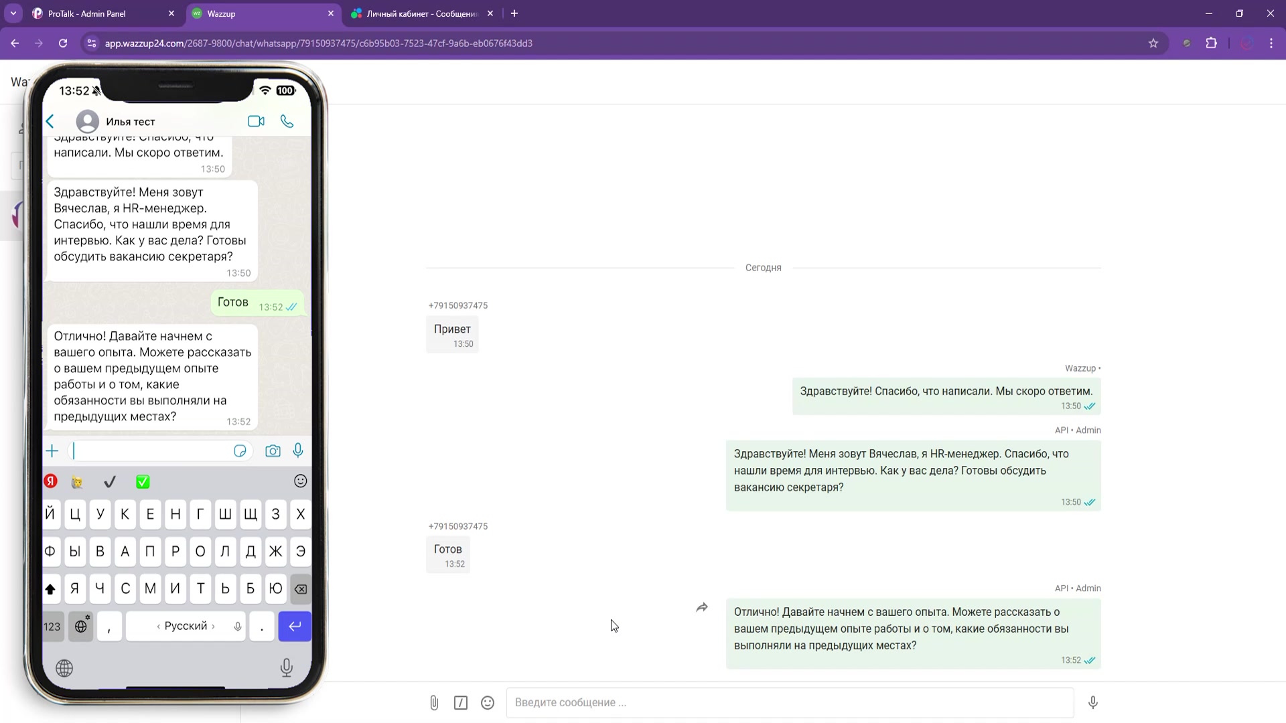Image resolution: width=1286 pixels, height=723 pixels.
Task: Tap the Русский space bar
Action: pos(186,627)
